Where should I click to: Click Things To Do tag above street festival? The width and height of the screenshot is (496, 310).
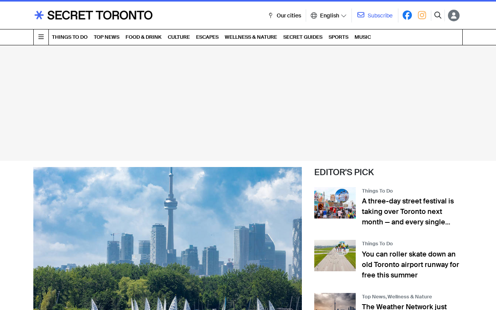(x=377, y=191)
